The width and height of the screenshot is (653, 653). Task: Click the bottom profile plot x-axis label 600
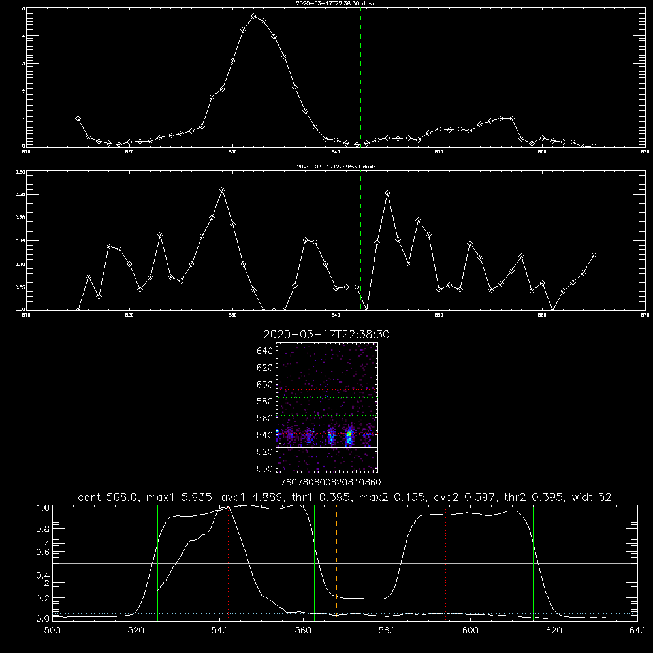[471, 631]
